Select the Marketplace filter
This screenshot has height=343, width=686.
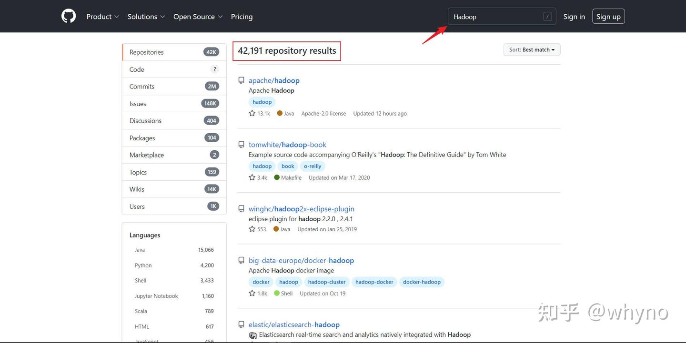pyautogui.click(x=174, y=155)
